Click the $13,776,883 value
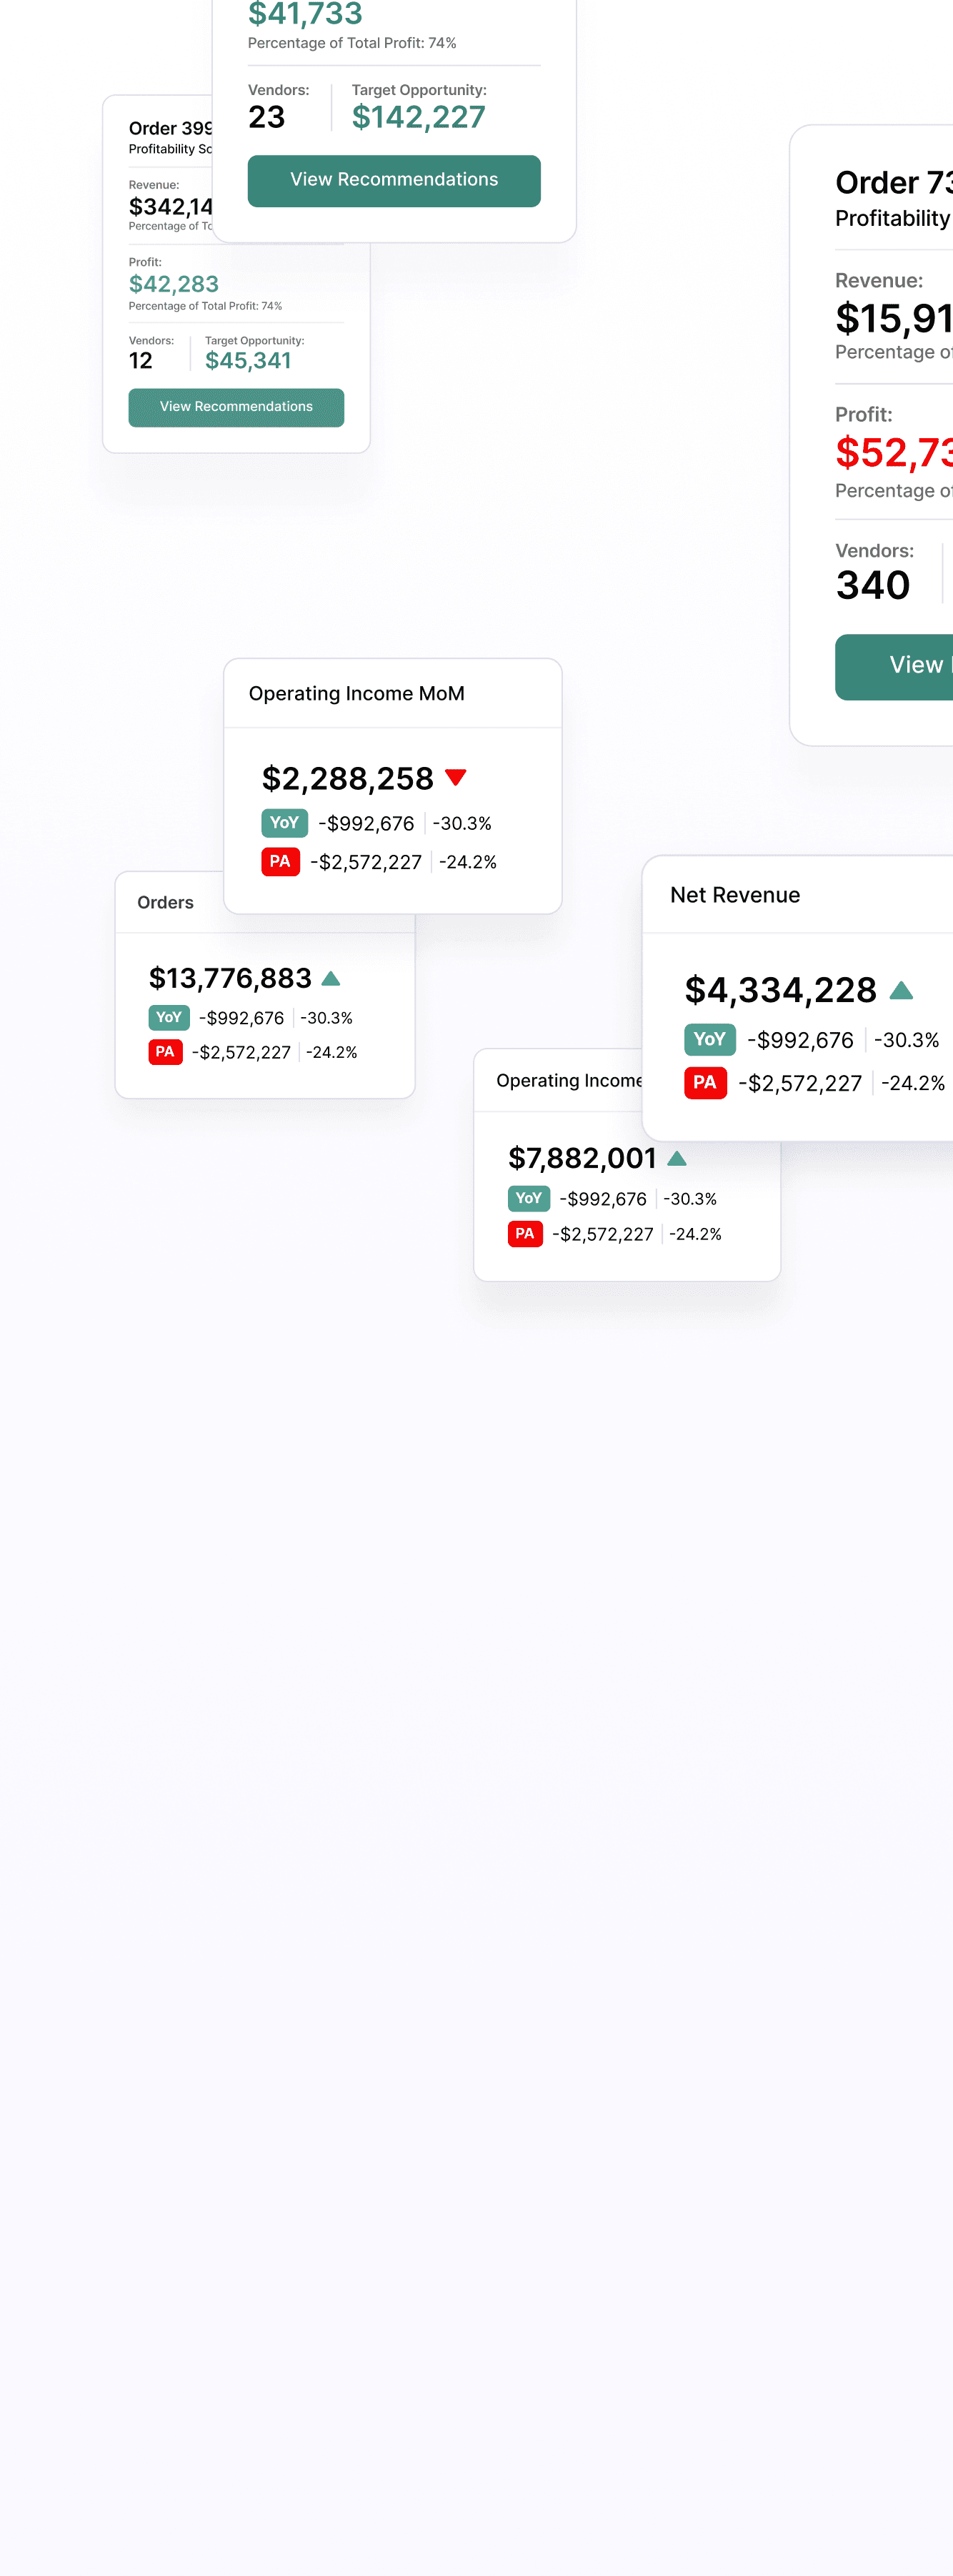The width and height of the screenshot is (953, 2576). pyautogui.click(x=230, y=978)
